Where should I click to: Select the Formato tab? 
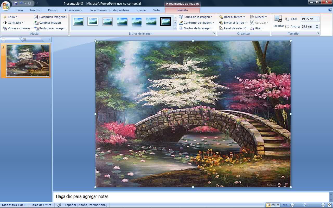point(182,10)
